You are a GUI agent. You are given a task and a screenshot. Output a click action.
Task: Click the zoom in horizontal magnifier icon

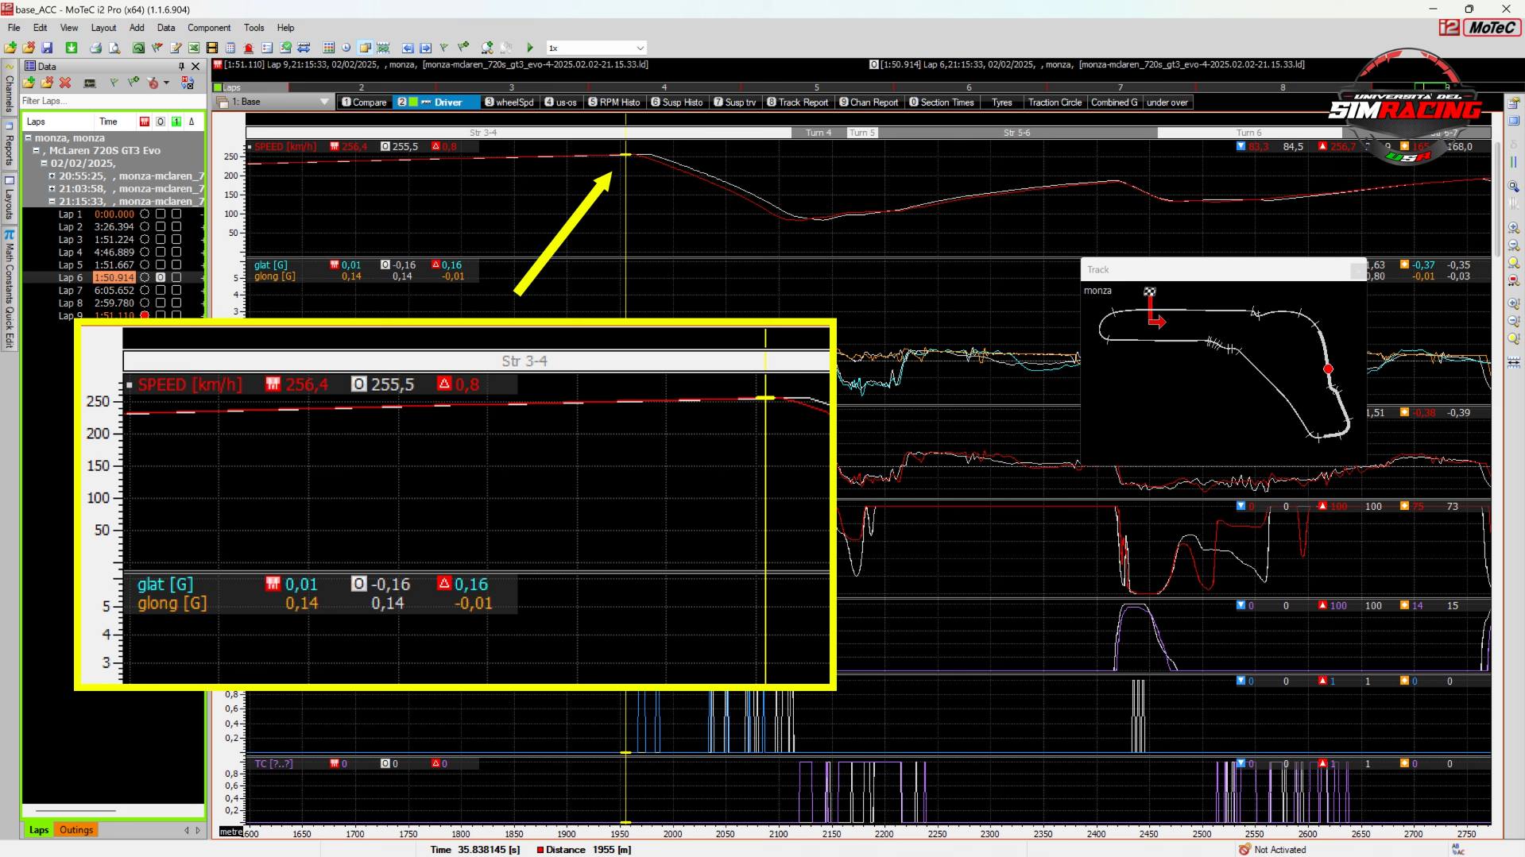pos(1513,228)
